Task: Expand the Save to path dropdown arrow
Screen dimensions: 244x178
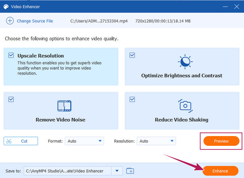Action: coord(117,171)
